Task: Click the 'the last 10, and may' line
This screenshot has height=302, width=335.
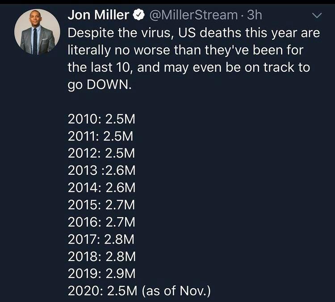Action: pyautogui.click(x=189, y=67)
